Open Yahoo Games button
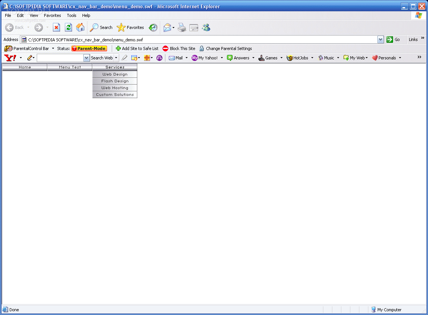Viewport: 428px width, 315px height. (x=268, y=58)
